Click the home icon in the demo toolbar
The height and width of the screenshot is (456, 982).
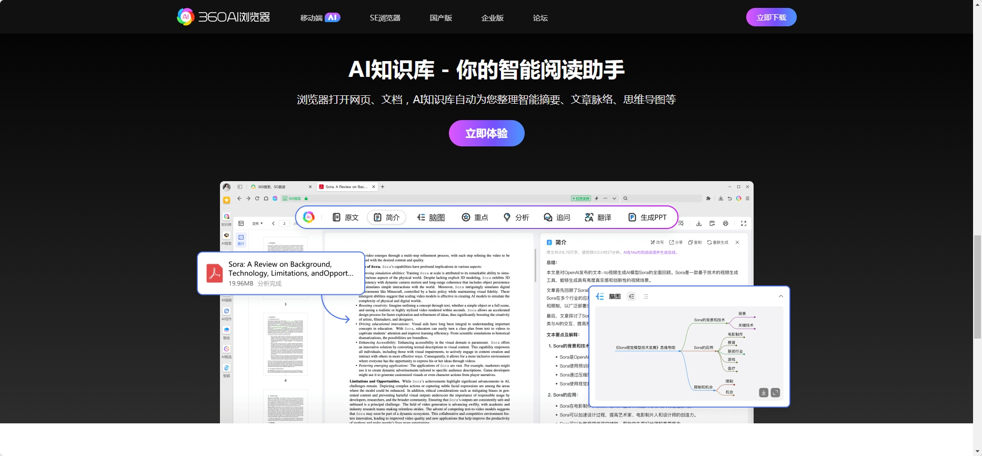coord(266,199)
